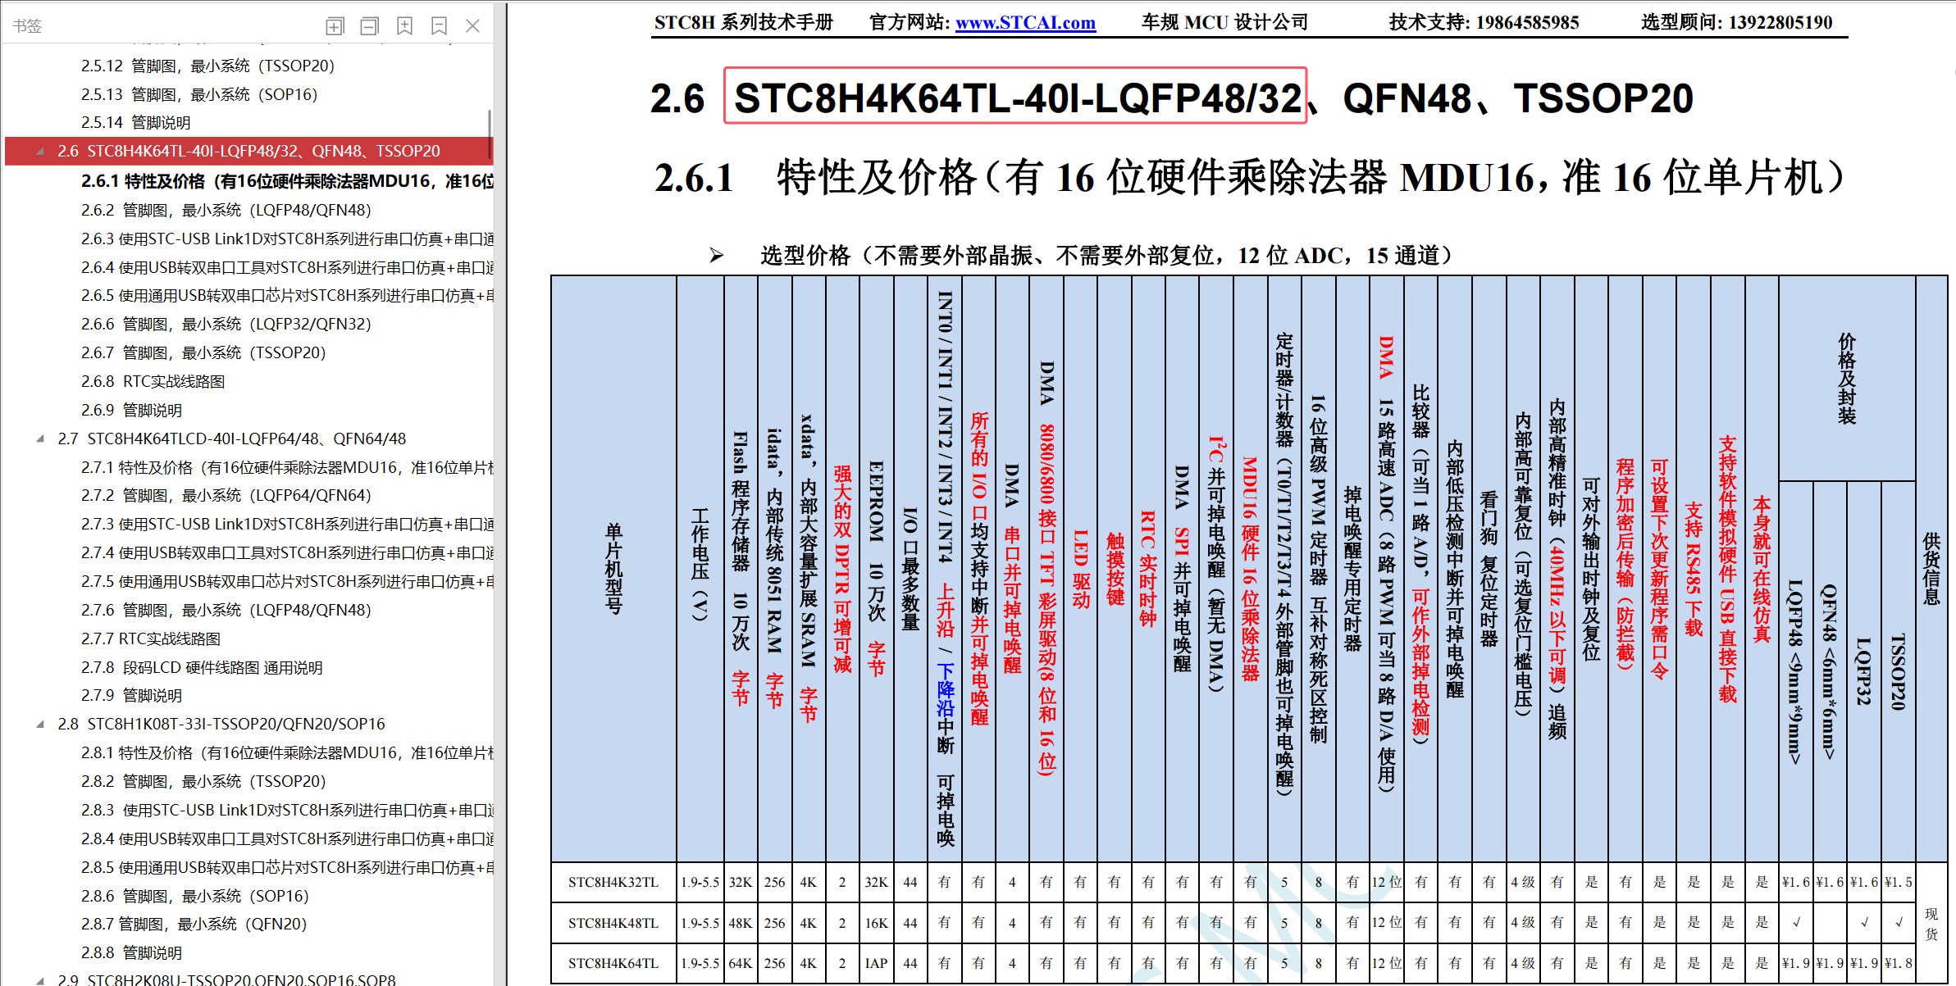Add a new bookmark with the bookmark-plus icon
This screenshot has width=1956, height=986.
[x=404, y=26]
